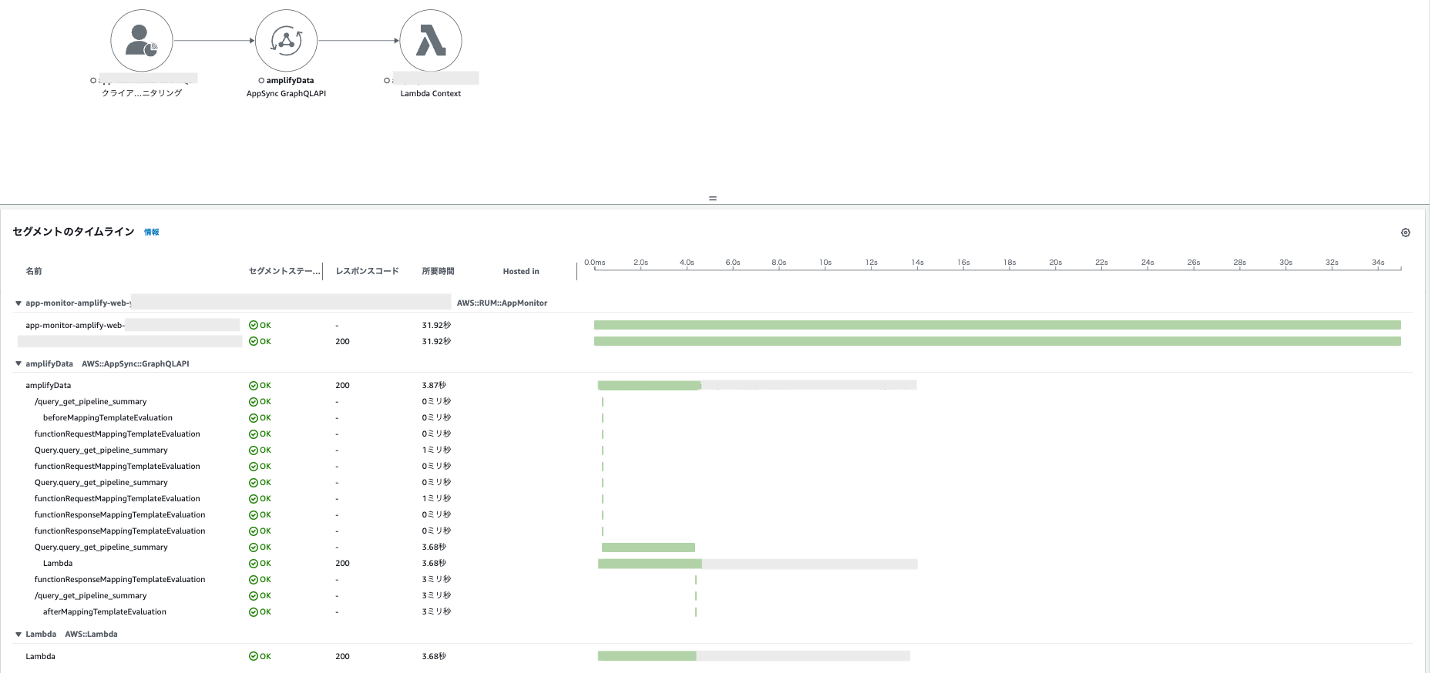Viewport: 1435px width, 673px height.
Task: Select the amplifyData AppSync node icon
Action: point(286,41)
